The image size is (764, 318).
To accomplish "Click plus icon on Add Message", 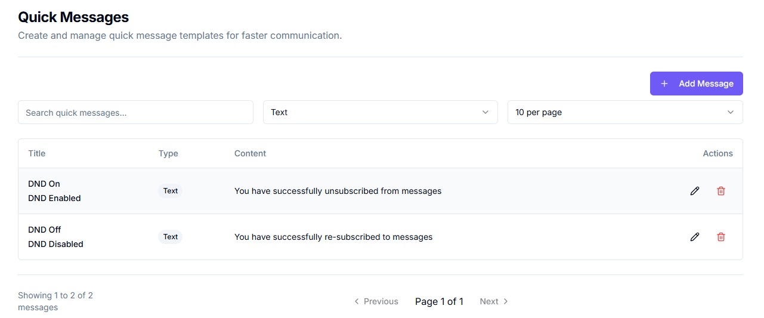I will (664, 84).
